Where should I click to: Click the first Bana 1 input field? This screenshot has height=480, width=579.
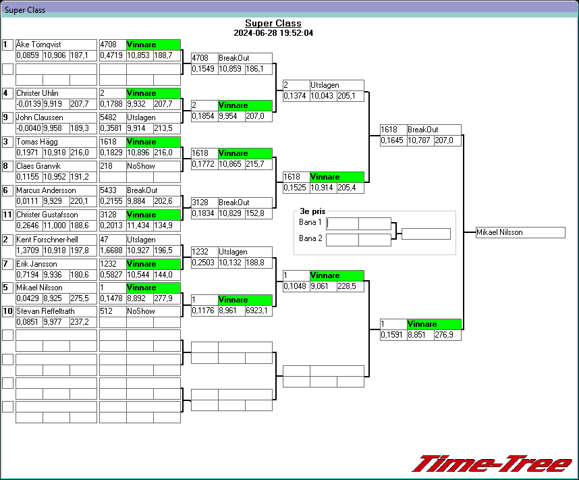pyautogui.click(x=342, y=223)
